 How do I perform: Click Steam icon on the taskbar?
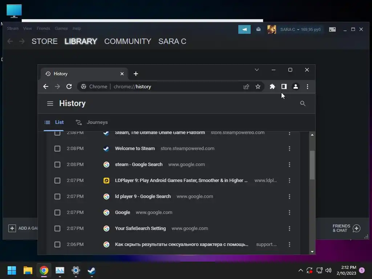coord(92,270)
